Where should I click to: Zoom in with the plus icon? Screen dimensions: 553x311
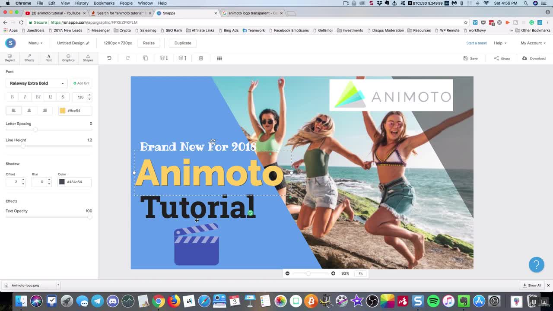coord(333,273)
